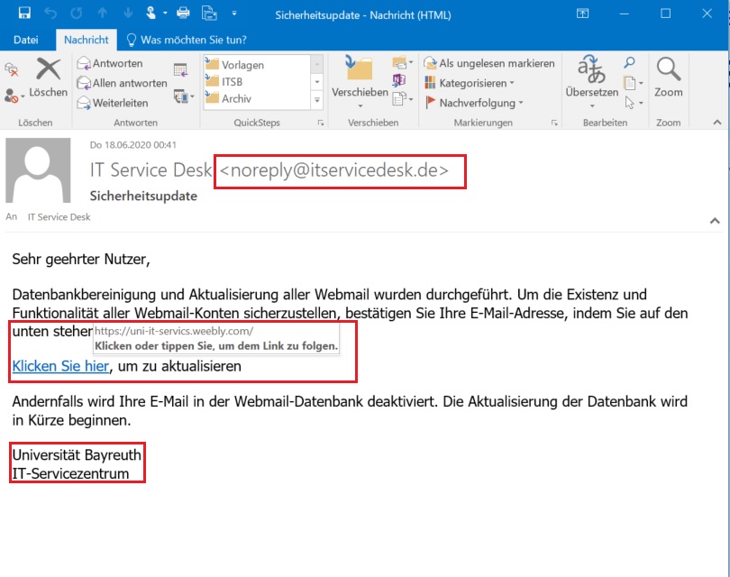Collapse the message header with the arrow
Viewport: 730px width, 577px height.
pyautogui.click(x=715, y=221)
